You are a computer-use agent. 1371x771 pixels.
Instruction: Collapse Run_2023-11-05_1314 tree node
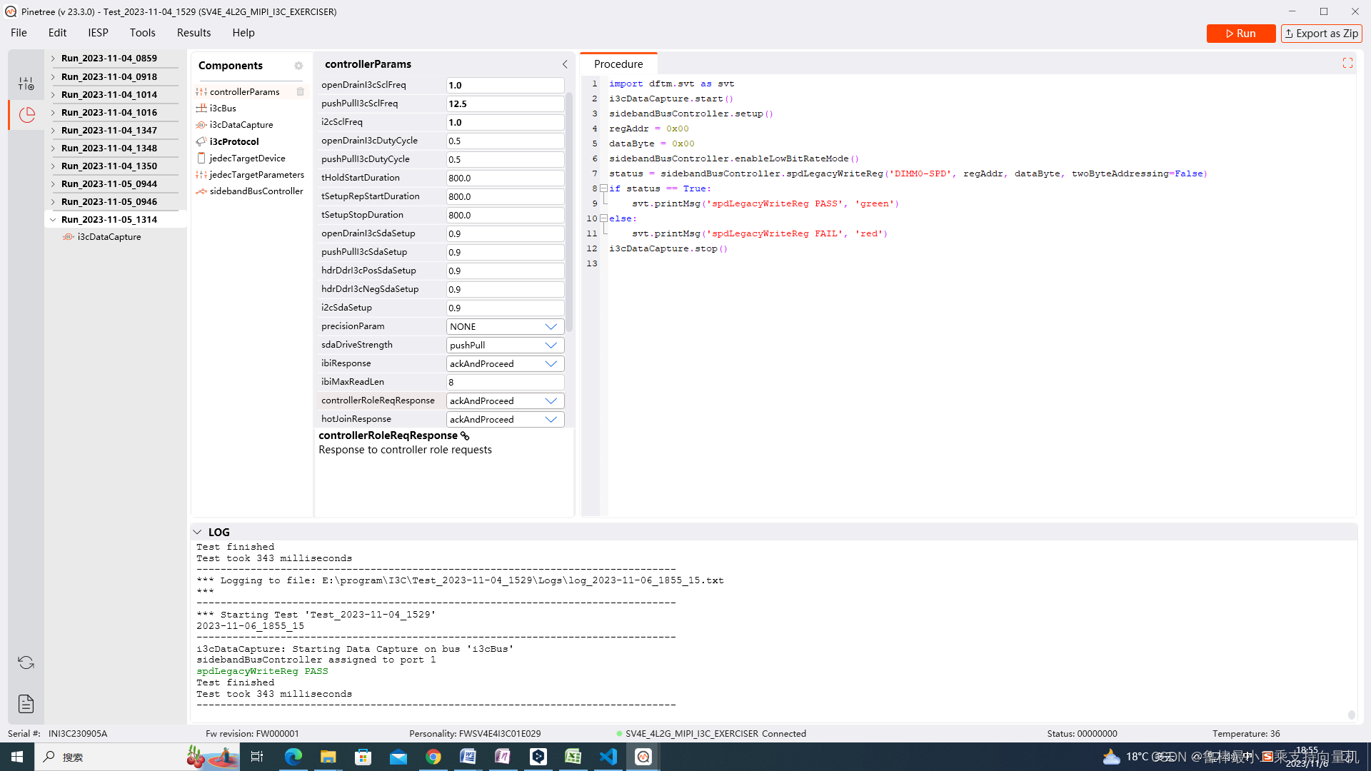pos(53,219)
